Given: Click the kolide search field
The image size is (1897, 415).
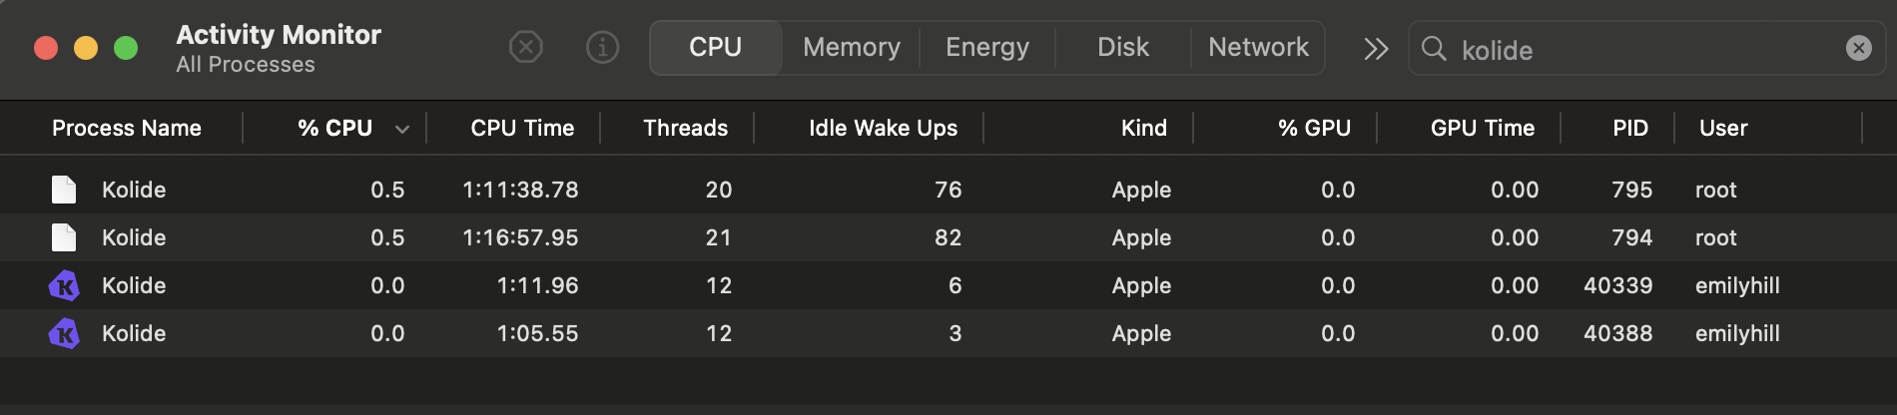Looking at the screenshot, I should point(1637,49).
